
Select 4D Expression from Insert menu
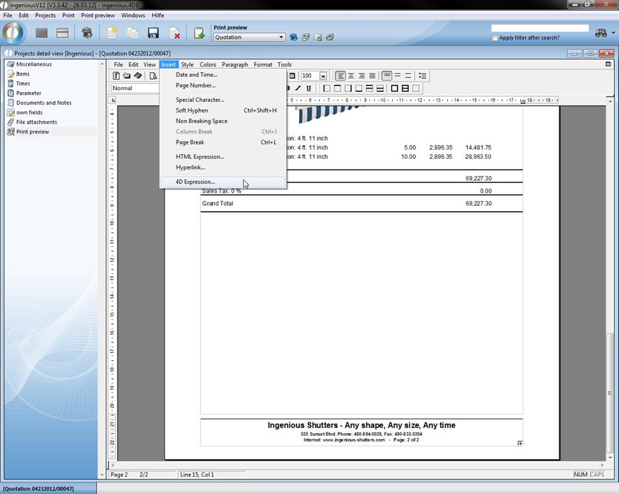[x=195, y=182]
